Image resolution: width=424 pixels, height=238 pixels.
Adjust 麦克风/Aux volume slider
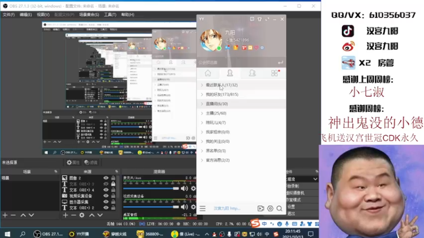pyautogui.click(x=151, y=189)
